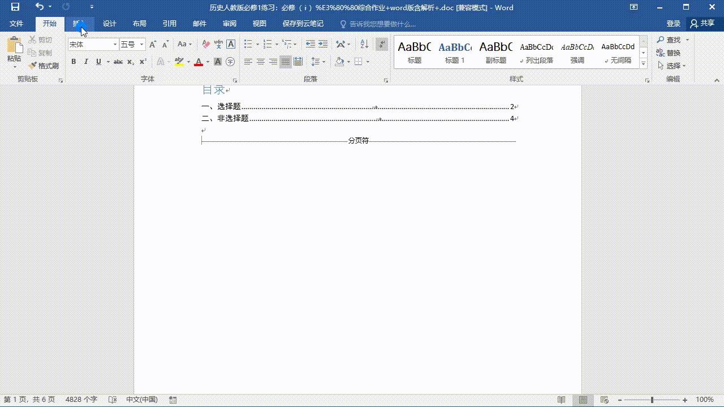Click the subscript icon

[130, 62]
